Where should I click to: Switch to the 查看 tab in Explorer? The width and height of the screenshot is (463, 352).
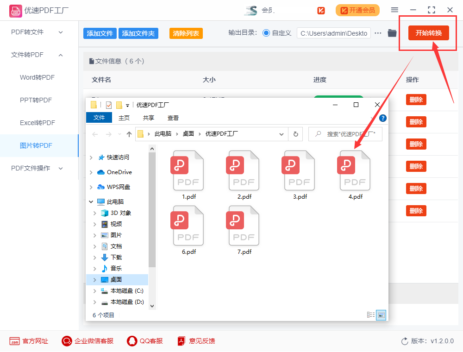[173, 117]
